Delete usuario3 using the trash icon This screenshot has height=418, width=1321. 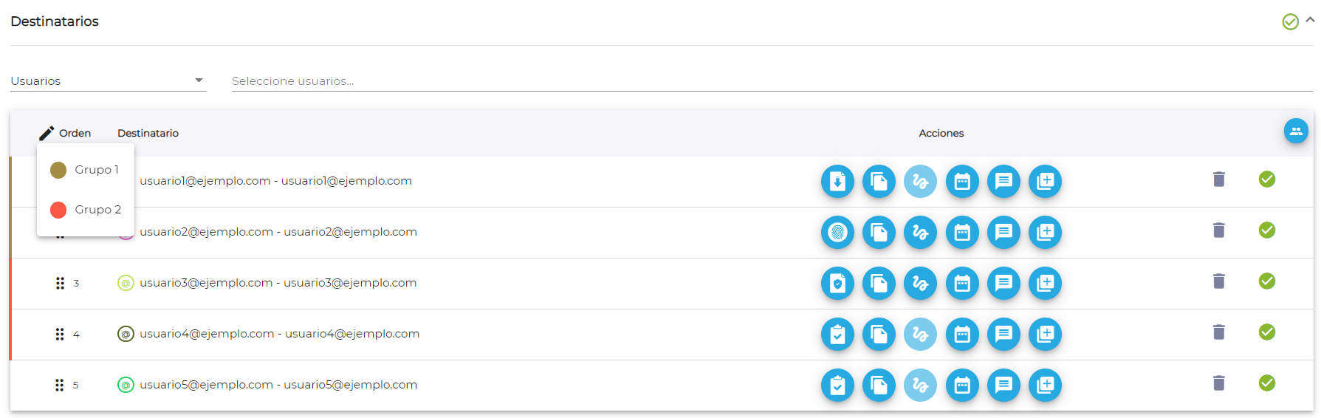tap(1219, 281)
